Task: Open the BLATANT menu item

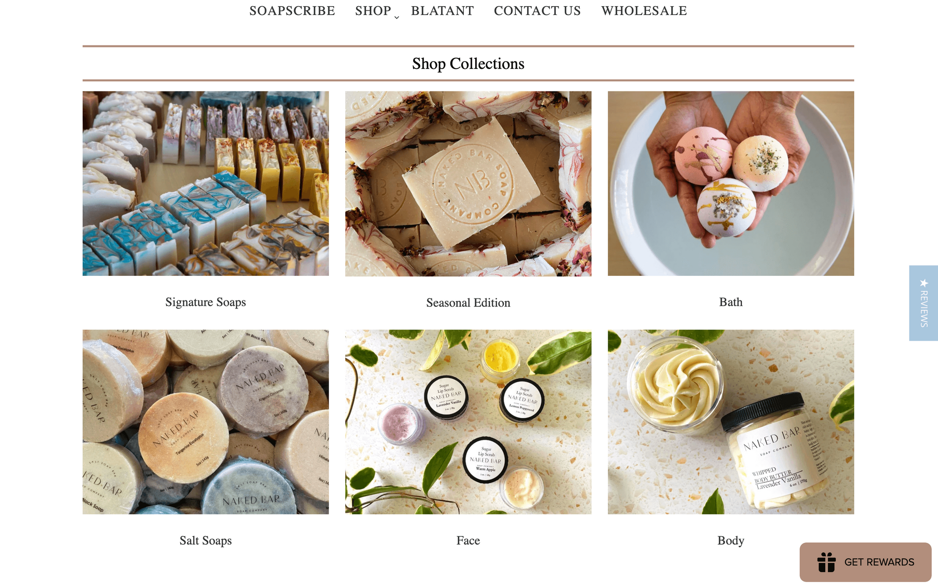Action: pos(442,11)
